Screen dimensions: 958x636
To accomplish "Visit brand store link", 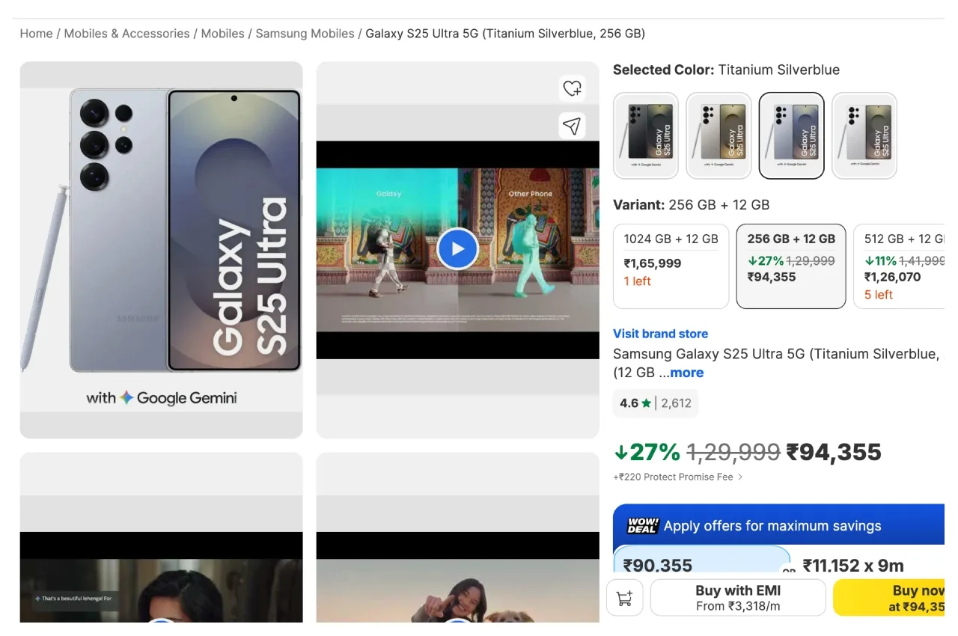I will click(660, 334).
